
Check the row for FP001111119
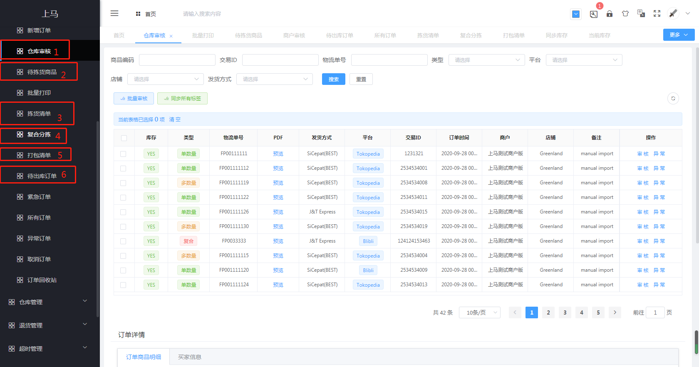[123, 183]
